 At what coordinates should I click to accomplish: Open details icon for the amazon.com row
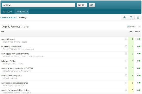tap(126, 68)
